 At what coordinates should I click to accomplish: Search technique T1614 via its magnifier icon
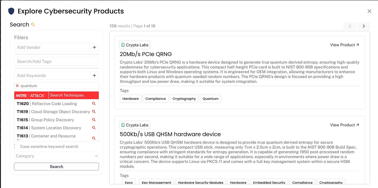pos(94,128)
